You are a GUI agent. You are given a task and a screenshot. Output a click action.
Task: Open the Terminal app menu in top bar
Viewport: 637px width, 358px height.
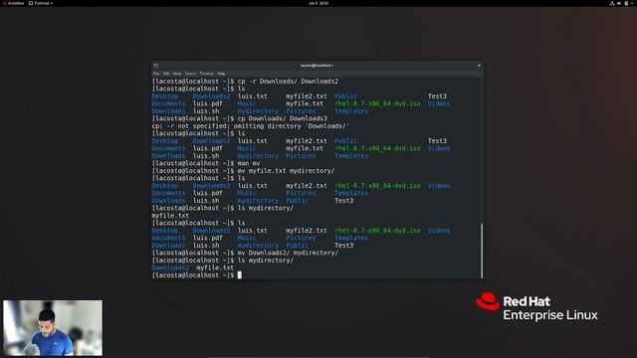(x=41, y=3)
